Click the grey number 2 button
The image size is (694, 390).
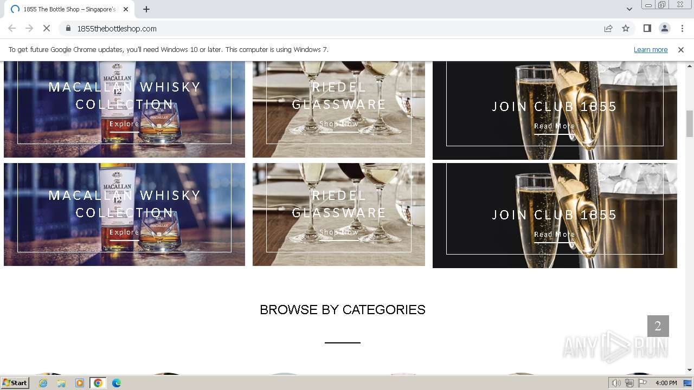tap(658, 326)
